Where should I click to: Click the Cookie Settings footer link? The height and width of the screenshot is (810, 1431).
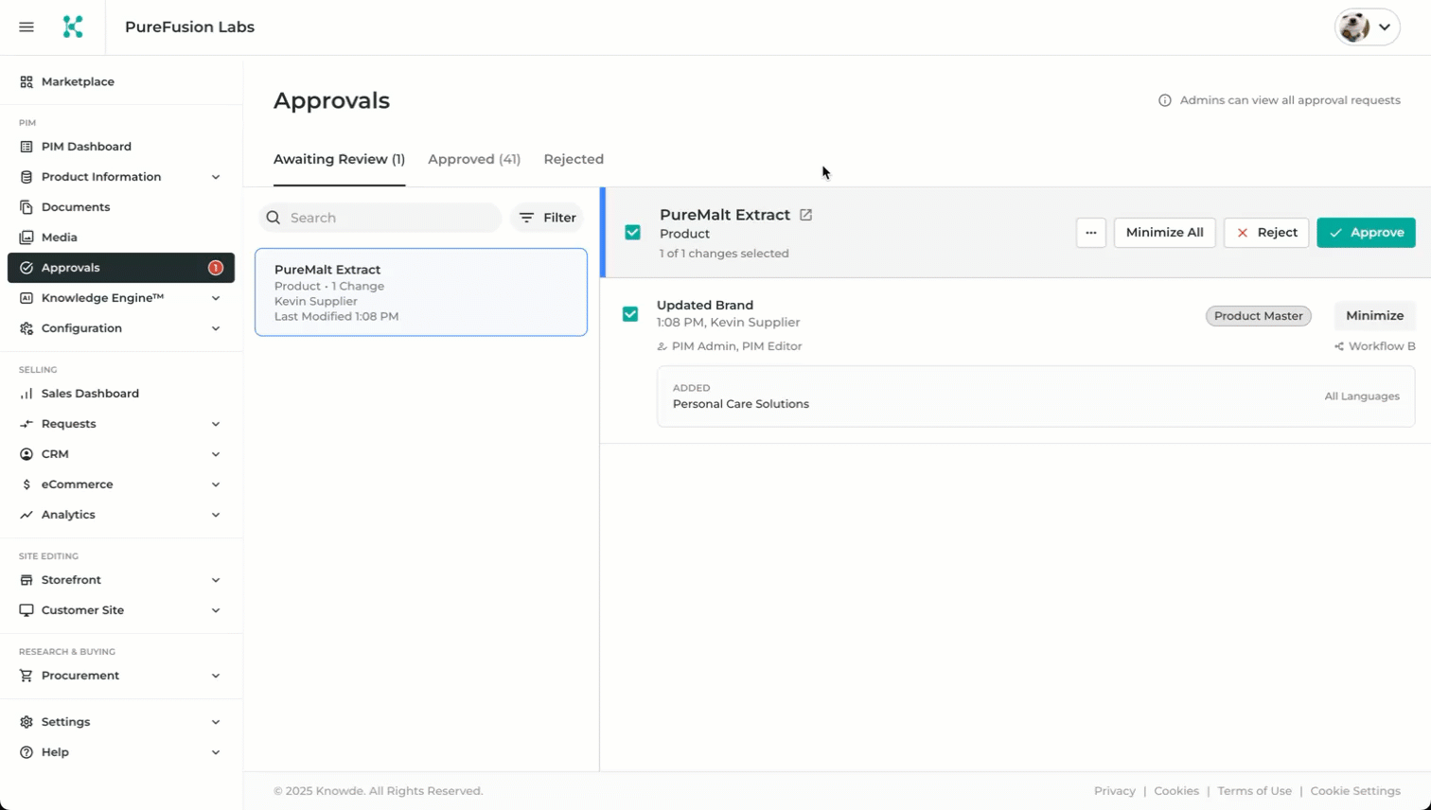click(x=1355, y=791)
